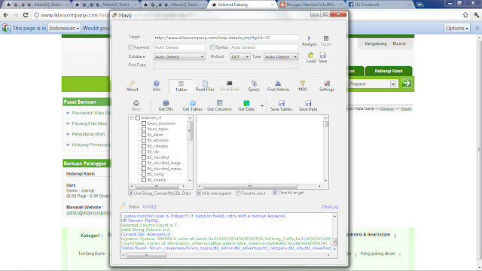This screenshot has height=271, width=482.
Task: Load a saved project with Load icon
Action: pos(311,57)
